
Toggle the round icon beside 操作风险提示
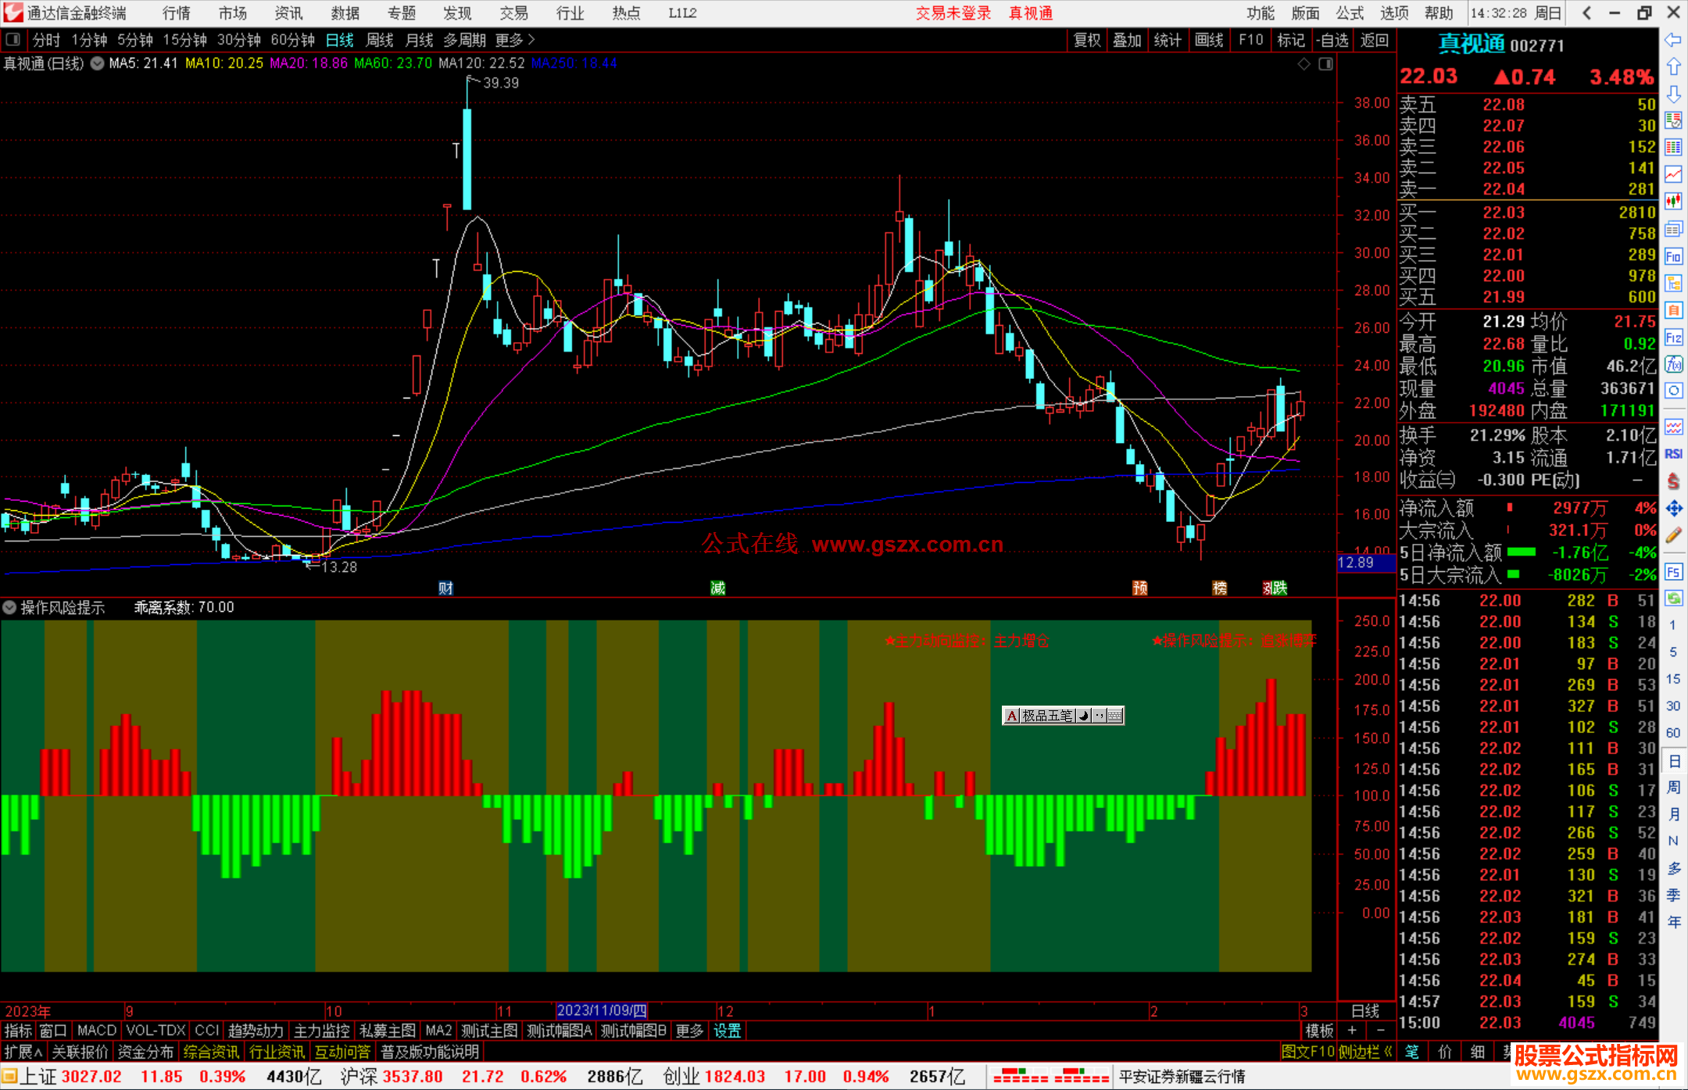(x=9, y=607)
